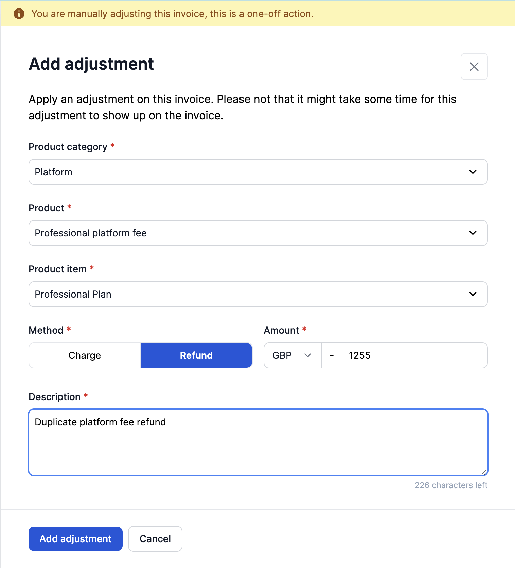
Task: Click the Product item chevron arrow
Action: 473,294
